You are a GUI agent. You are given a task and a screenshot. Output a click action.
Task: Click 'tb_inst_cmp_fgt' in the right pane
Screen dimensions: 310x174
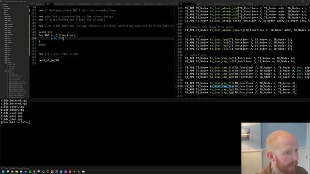point(221,89)
